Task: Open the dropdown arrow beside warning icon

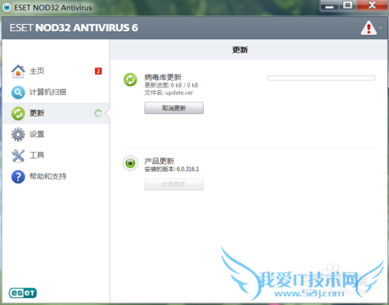Action: pyautogui.click(x=380, y=28)
